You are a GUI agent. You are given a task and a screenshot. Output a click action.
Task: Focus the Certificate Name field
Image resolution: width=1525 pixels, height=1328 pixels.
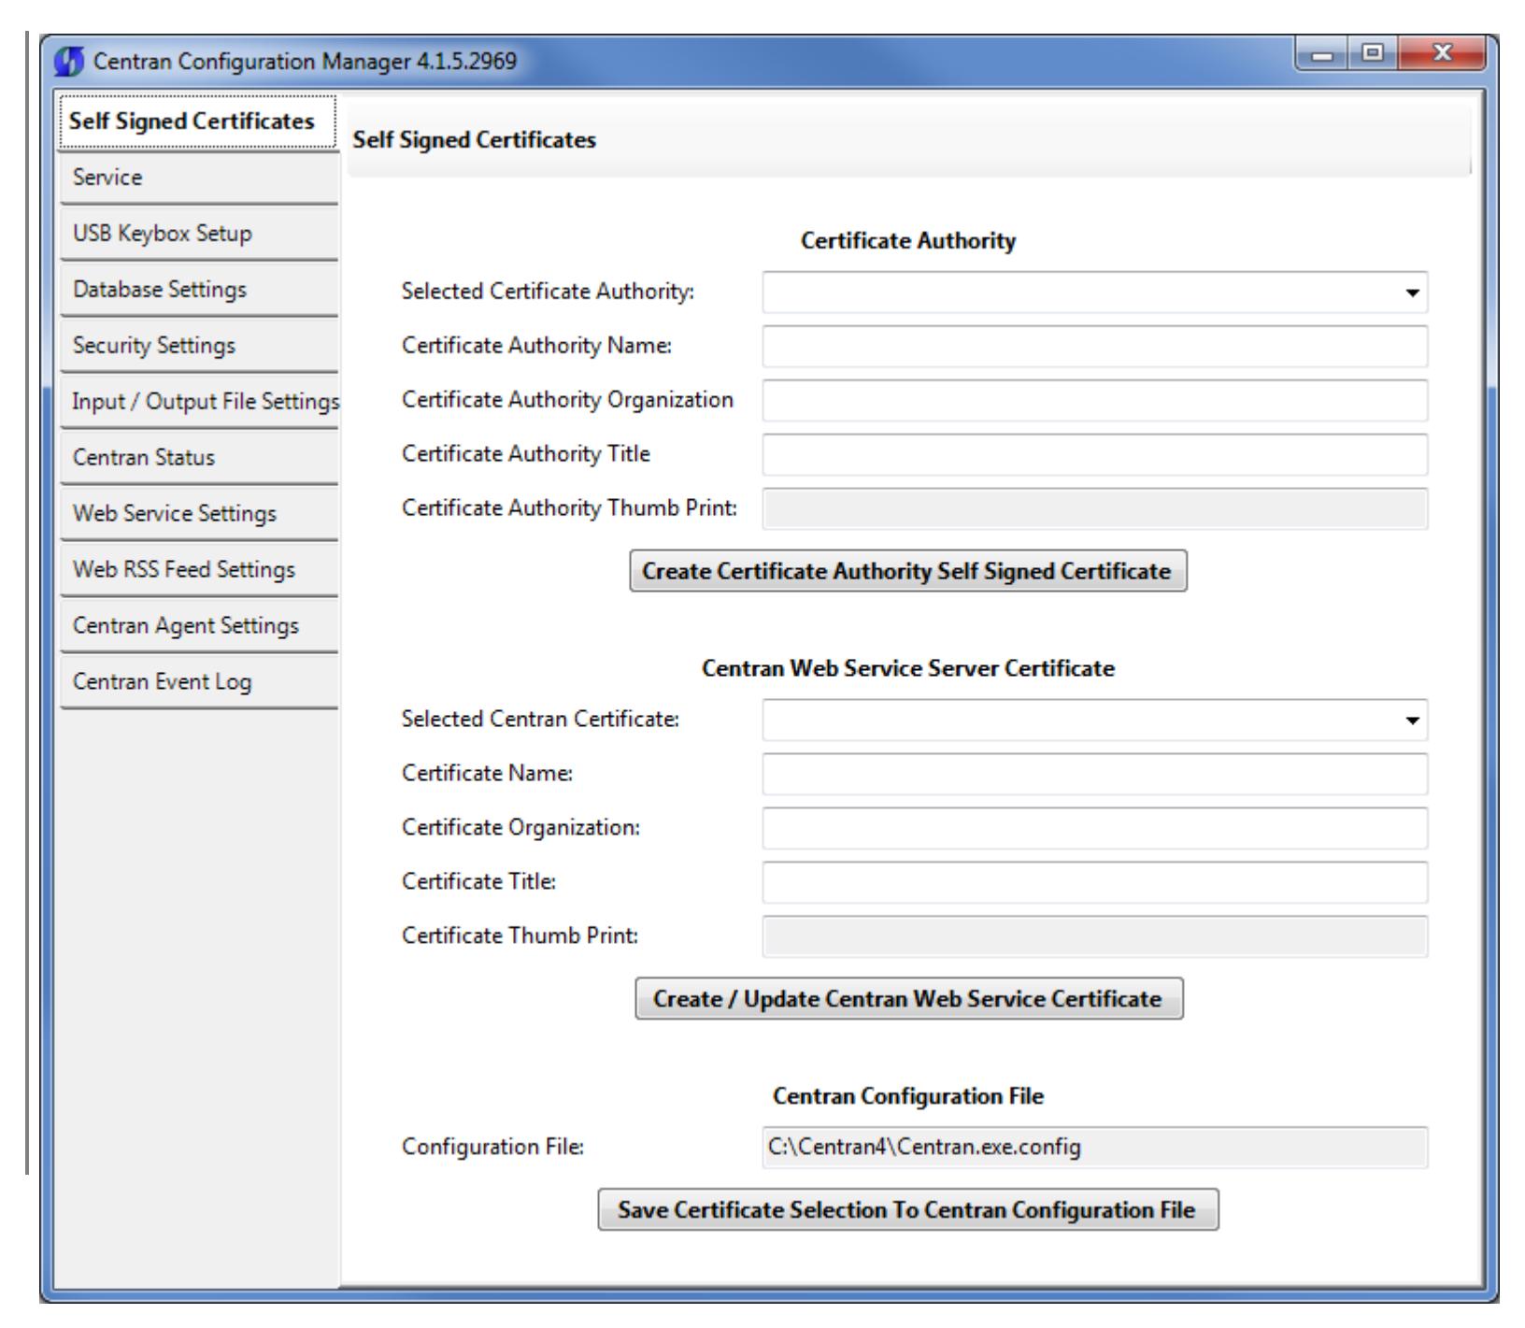tap(1095, 775)
